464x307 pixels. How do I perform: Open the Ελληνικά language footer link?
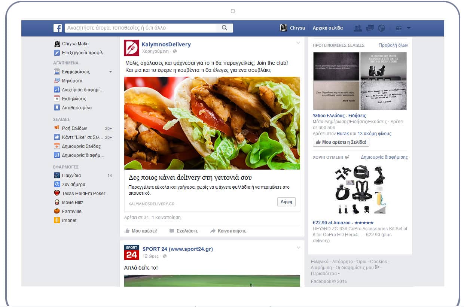(x=320, y=262)
